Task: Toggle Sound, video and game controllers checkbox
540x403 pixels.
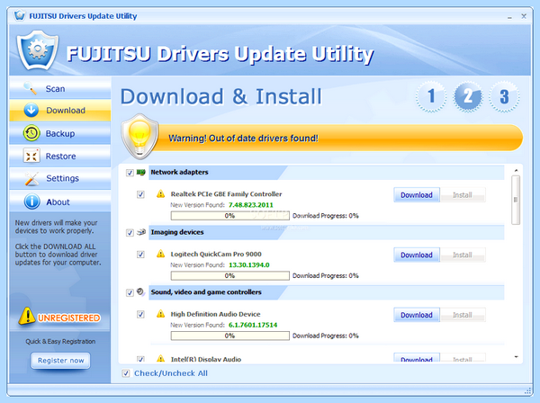Action: click(130, 293)
